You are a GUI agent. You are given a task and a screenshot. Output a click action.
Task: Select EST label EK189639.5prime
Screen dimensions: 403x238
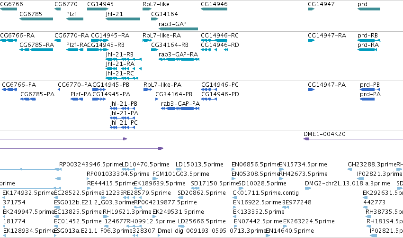[160, 183]
